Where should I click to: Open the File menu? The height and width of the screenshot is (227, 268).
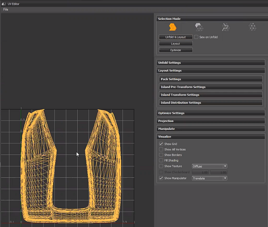click(6, 9)
